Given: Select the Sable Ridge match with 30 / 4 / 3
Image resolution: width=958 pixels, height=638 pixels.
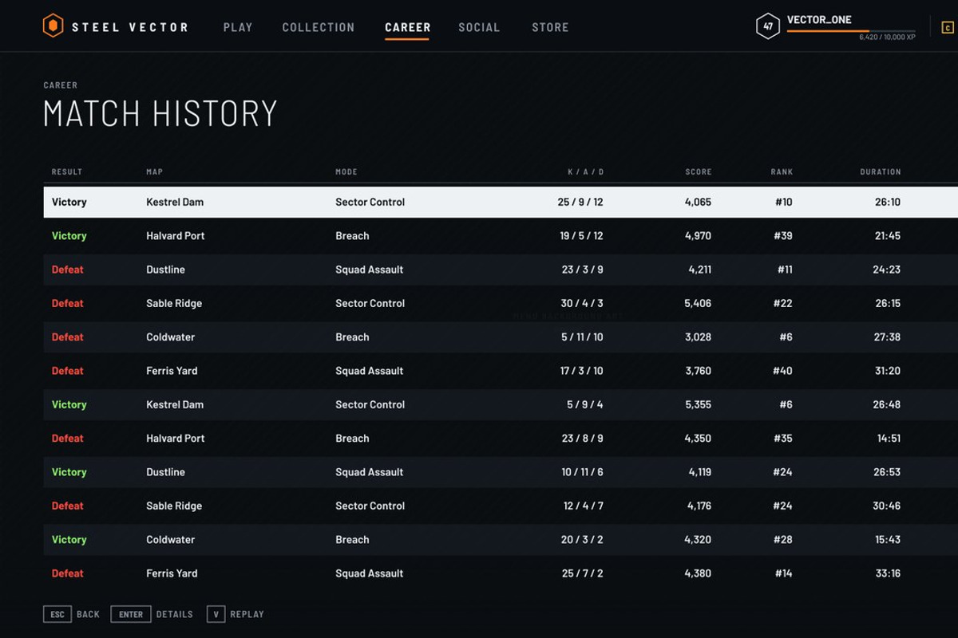Looking at the screenshot, I should coord(501,303).
